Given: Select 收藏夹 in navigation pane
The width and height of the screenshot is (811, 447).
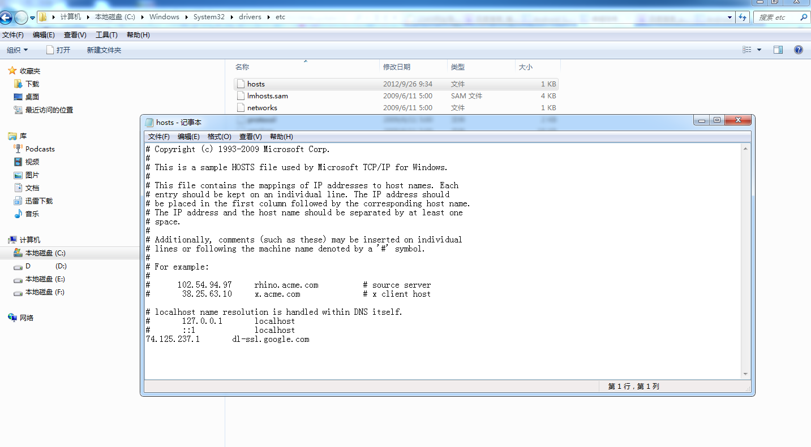Looking at the screenshot, I should (x=30, y=71).
